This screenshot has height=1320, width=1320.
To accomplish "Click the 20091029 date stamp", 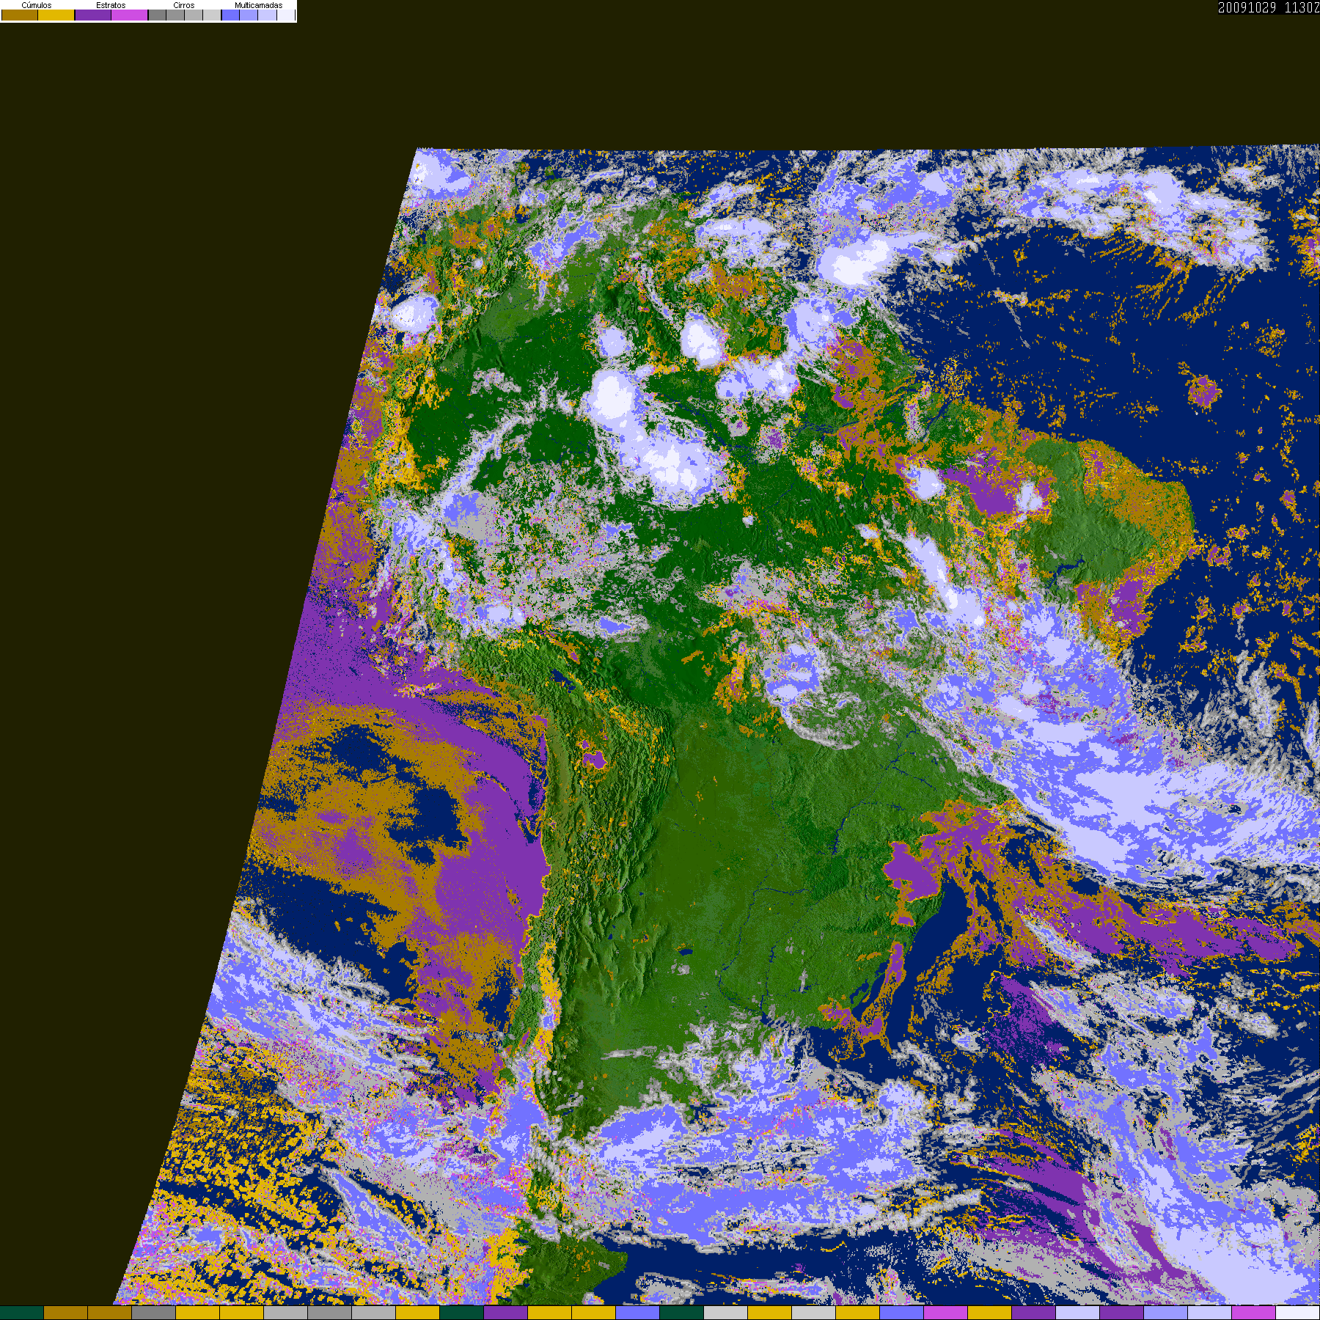I will click(1247, 7).
